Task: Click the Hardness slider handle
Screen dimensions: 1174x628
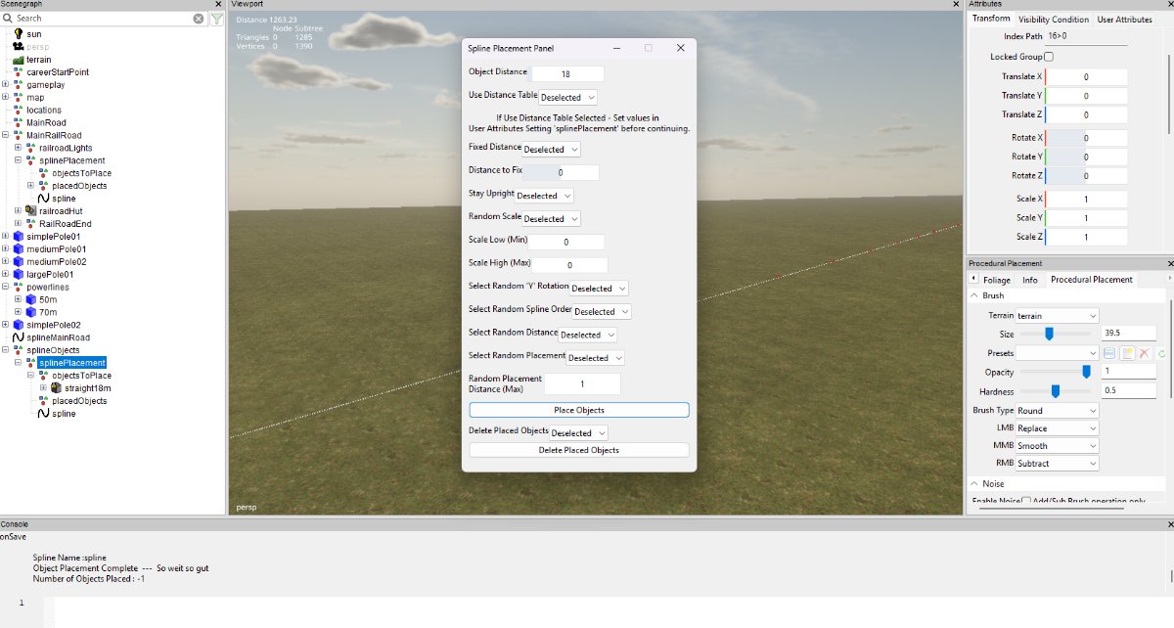Action: click(1056, 390)
